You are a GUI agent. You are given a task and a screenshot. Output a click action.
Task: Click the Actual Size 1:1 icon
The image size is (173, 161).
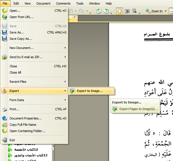coord(171,11)
